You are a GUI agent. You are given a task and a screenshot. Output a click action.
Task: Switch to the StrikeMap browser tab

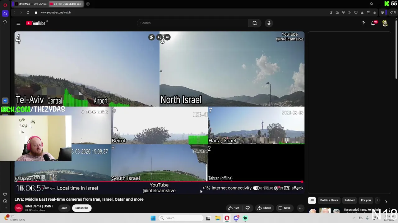pyautogui.click(x=31, y=4)
